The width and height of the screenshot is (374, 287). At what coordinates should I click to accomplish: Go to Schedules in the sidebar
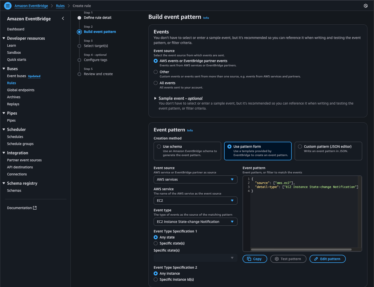(x=15, y=137)
